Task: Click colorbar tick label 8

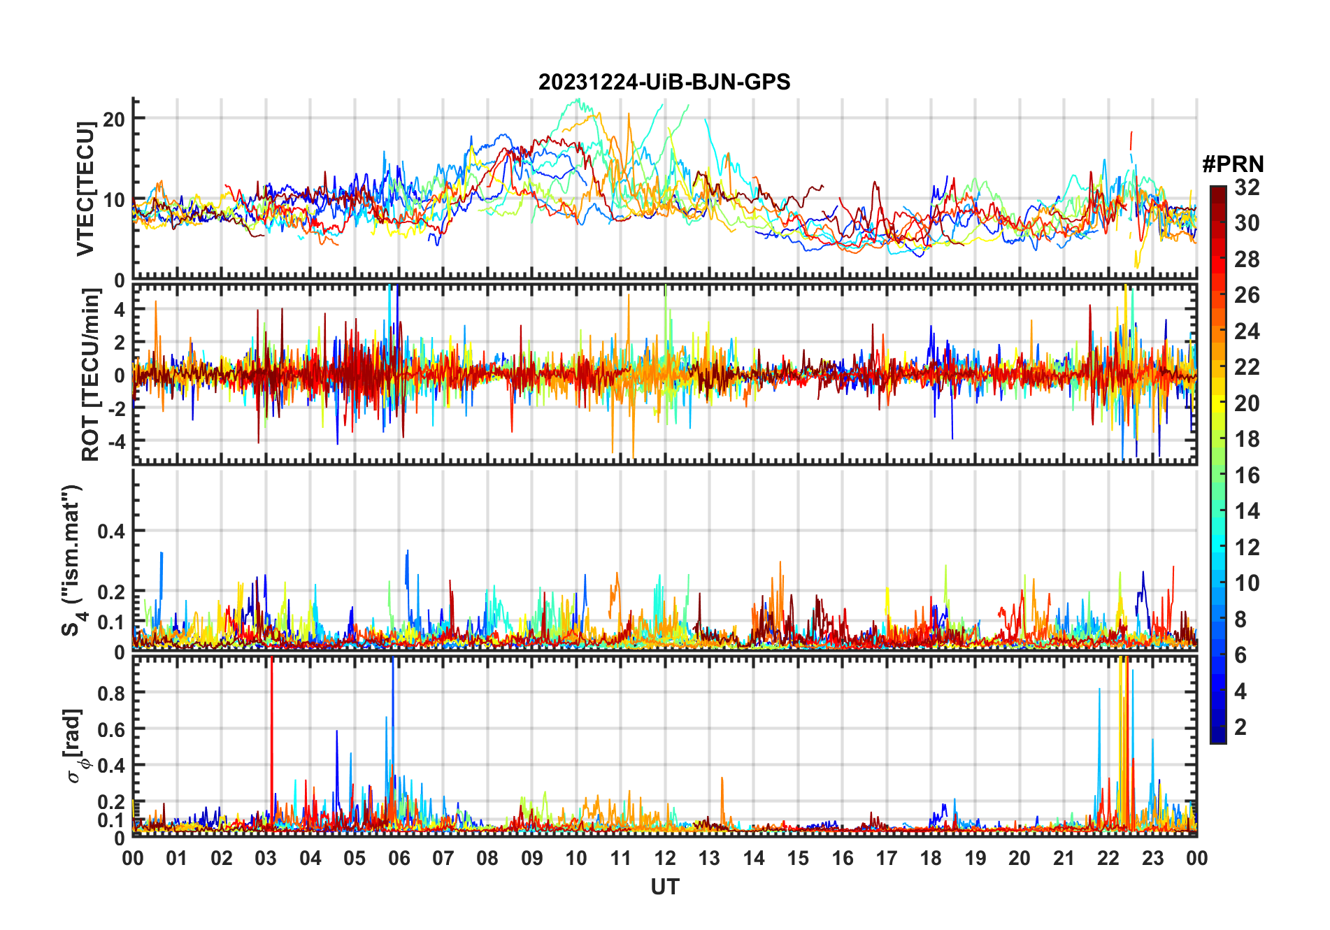Action: tap(1240, 620)
